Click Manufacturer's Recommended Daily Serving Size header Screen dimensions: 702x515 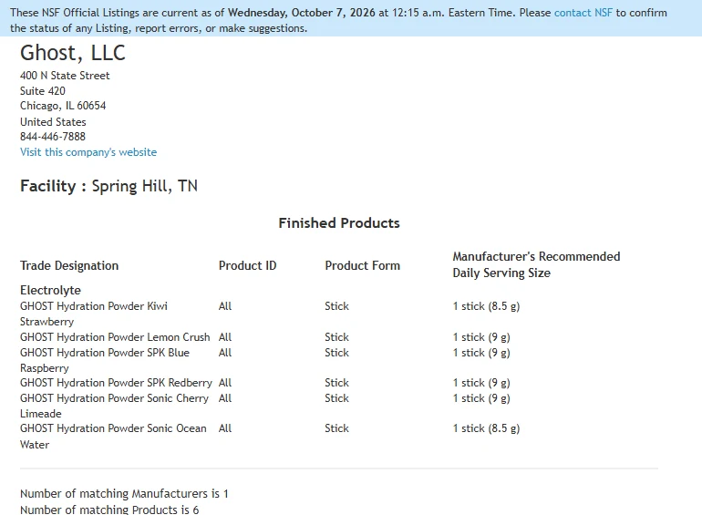coord(536,265)
